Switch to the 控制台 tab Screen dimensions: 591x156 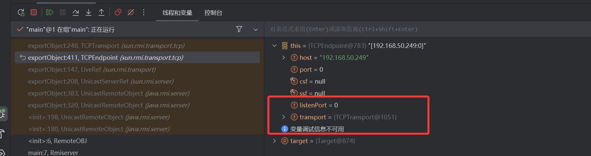pyautogui.click(x=213, y=13)
